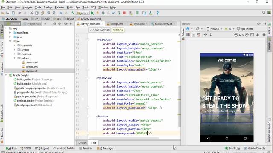
Task: Collapse the values folder
Action: [15, 58]
